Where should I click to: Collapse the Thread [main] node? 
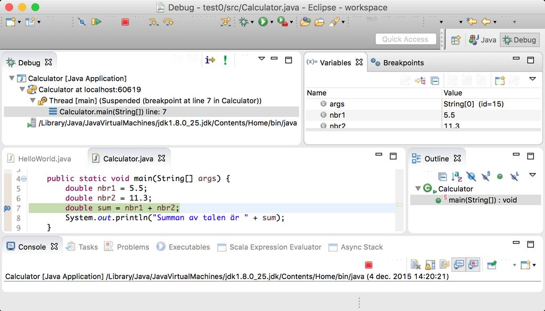point(32,100)
